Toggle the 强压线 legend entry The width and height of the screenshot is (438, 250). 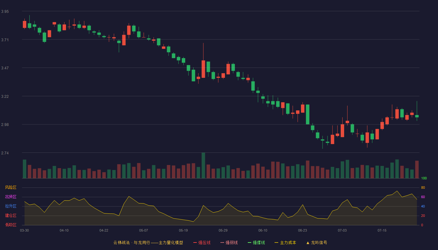click(x=202, y=242)
